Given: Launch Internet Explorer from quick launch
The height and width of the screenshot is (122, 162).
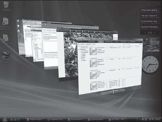Looking at the screenshot, I should point(19,120).
